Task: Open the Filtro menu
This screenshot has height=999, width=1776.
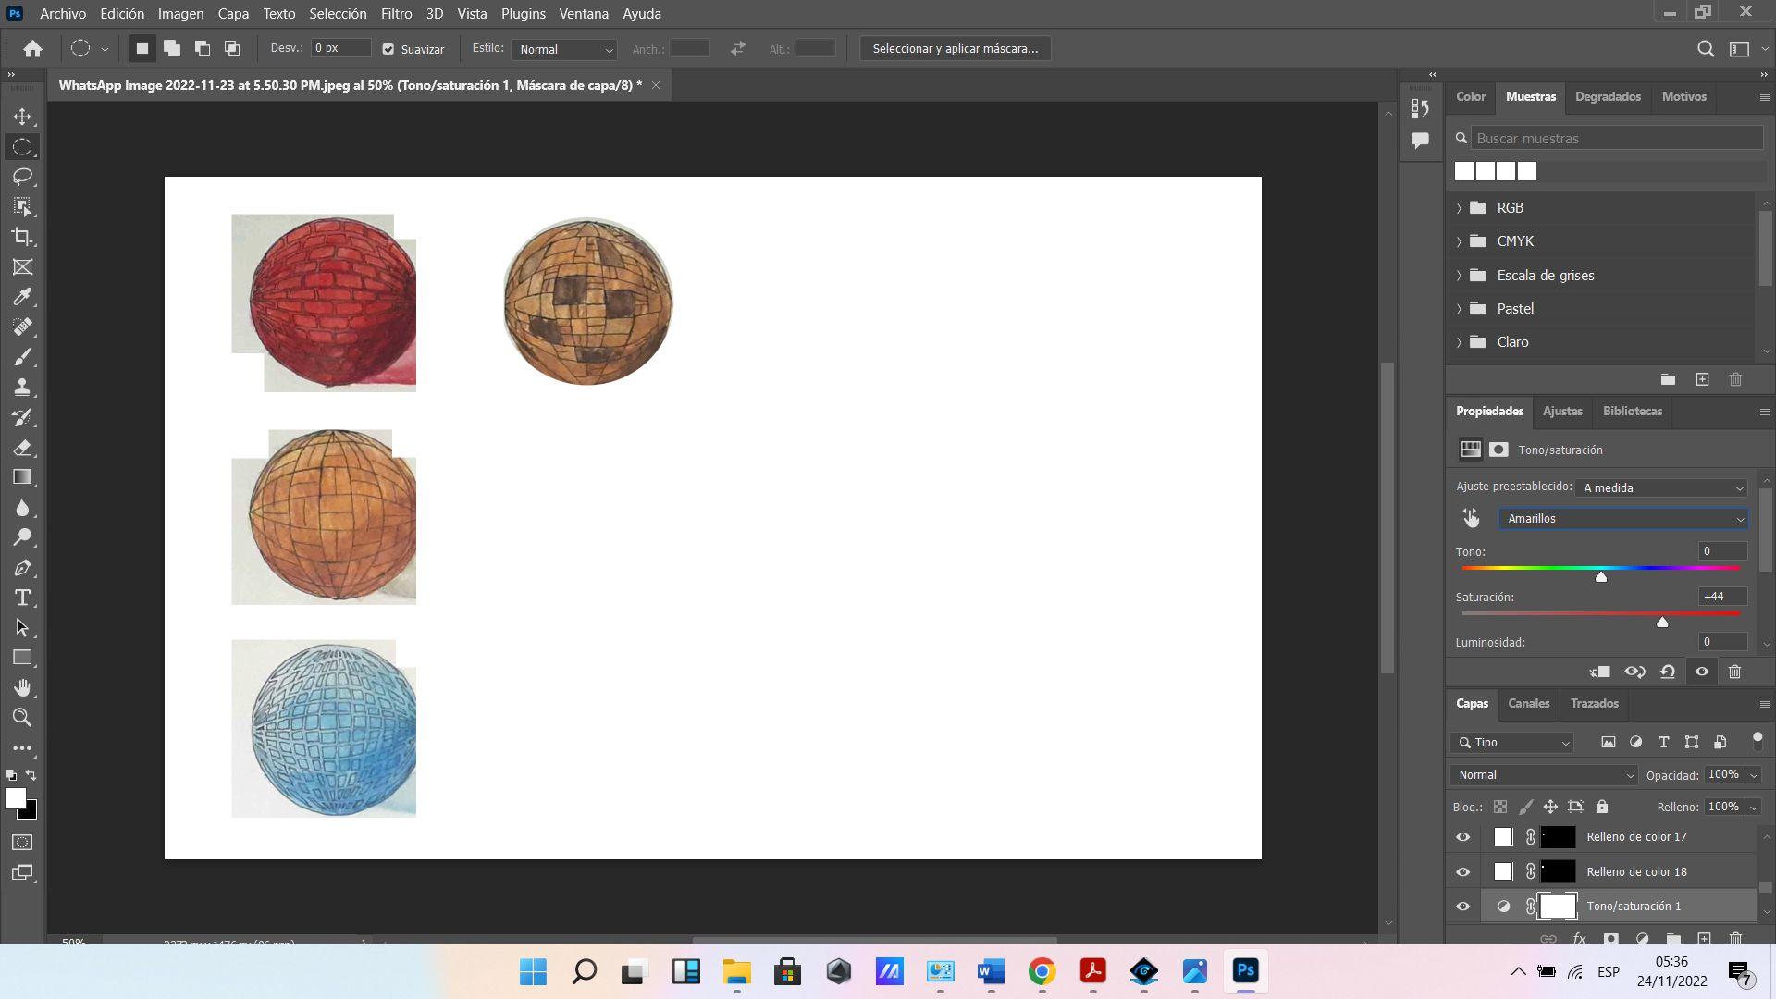Action: [396, 14]
